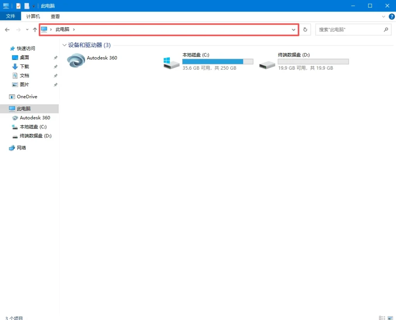Click the Properties icon in title bar
Screen dimensions: 396x320
(18, 6)
